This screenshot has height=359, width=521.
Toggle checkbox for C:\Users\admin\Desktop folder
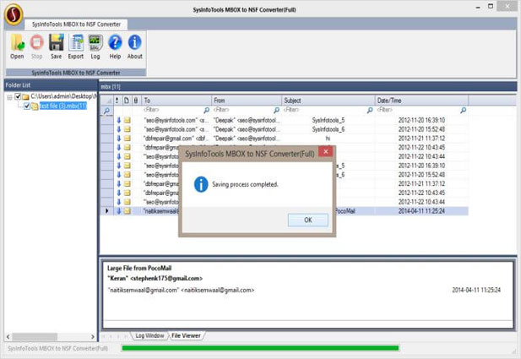(x=18, y=97)
